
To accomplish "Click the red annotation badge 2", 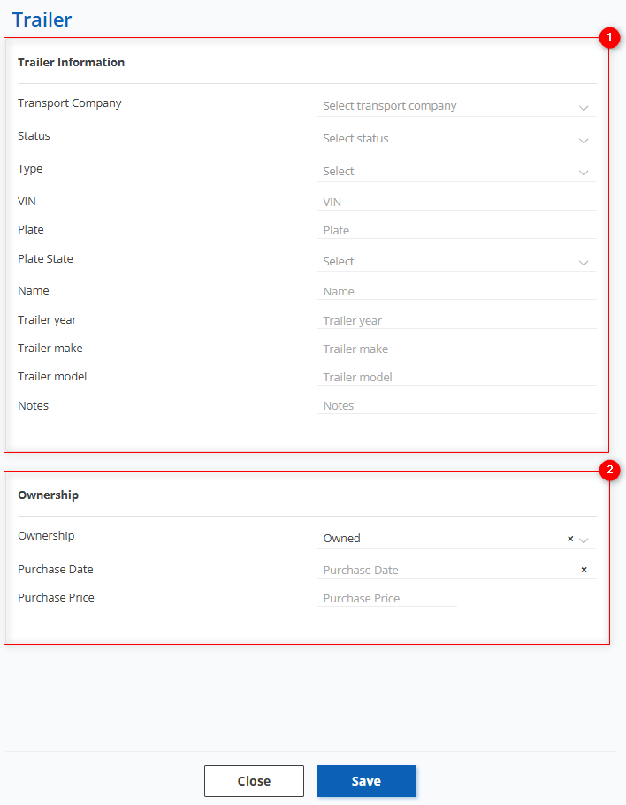I will [609, 470].
